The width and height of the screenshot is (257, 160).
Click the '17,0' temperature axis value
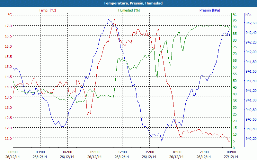(9, 26)
